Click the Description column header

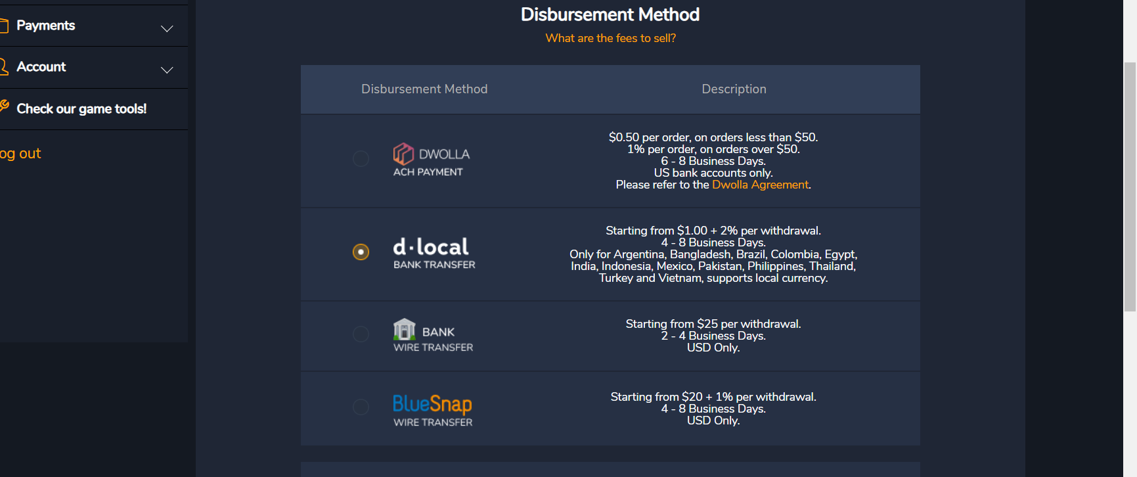(734, 89)
